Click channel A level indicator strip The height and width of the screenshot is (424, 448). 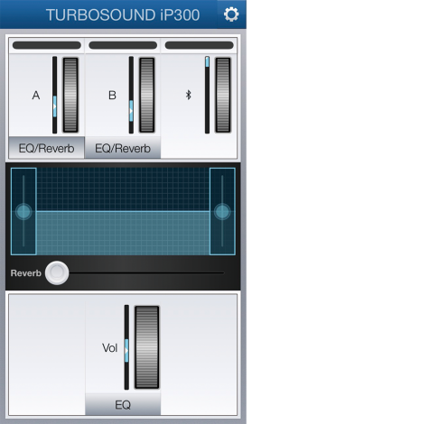[x=54, y=95]
